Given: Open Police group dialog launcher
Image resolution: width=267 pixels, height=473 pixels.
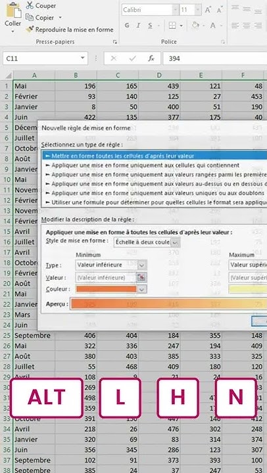Looking at the screenshot, I should 223,42.
